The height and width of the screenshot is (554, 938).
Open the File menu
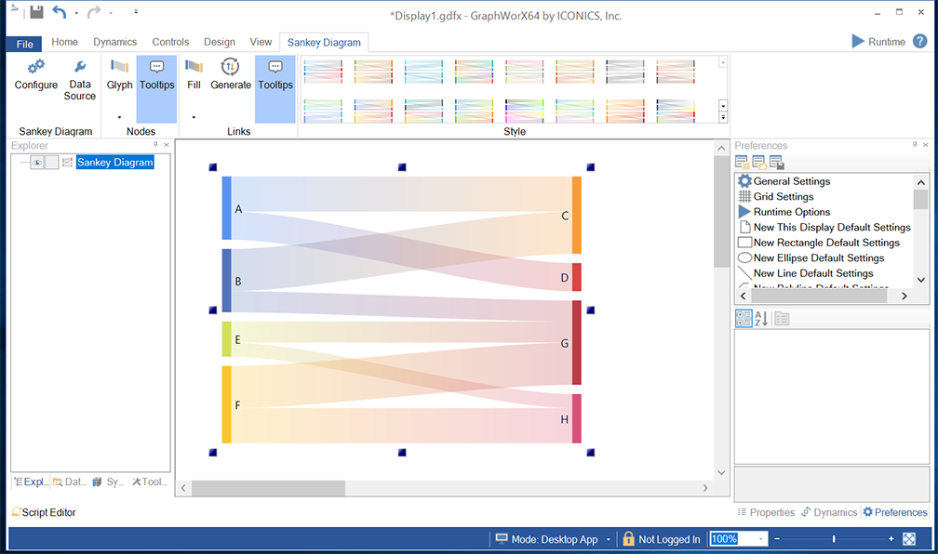coord(24,44)
